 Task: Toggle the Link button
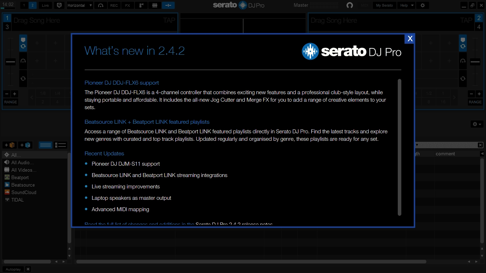click(46, 5)
